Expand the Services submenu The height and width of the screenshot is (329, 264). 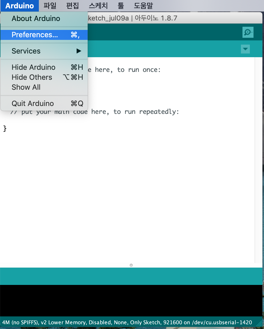(44, 51)
